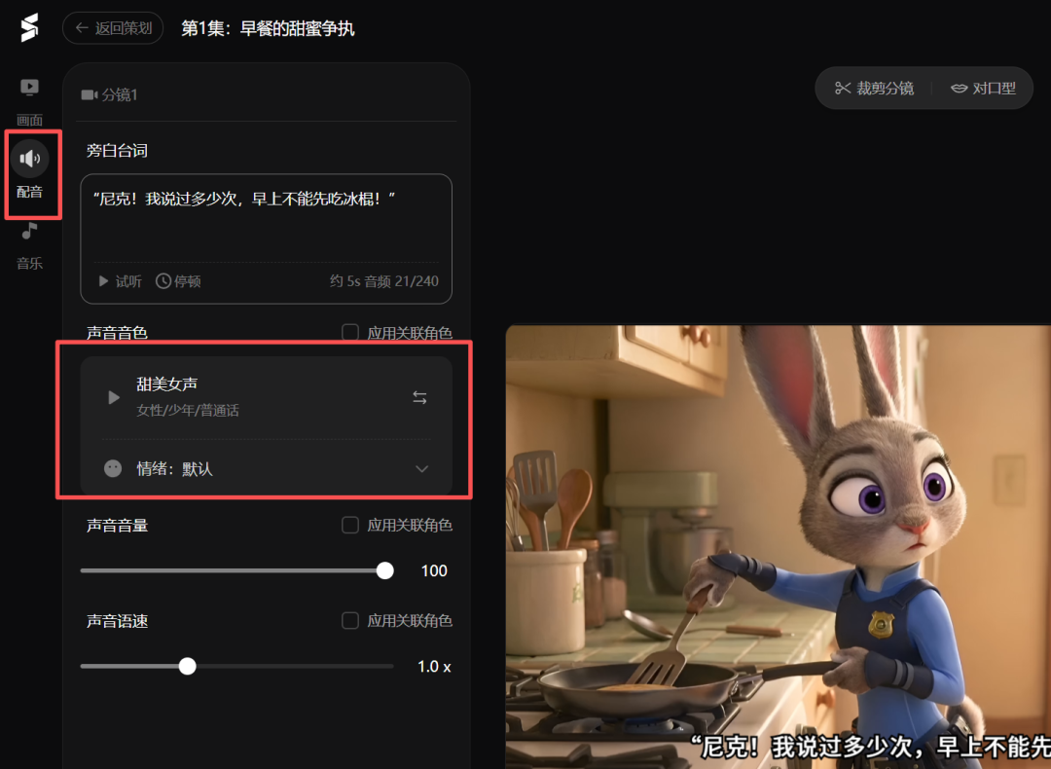Viewport: 1051px width, 769px height.
Task: Play the 甜美女声 voice sample
Action: [113, 397]
